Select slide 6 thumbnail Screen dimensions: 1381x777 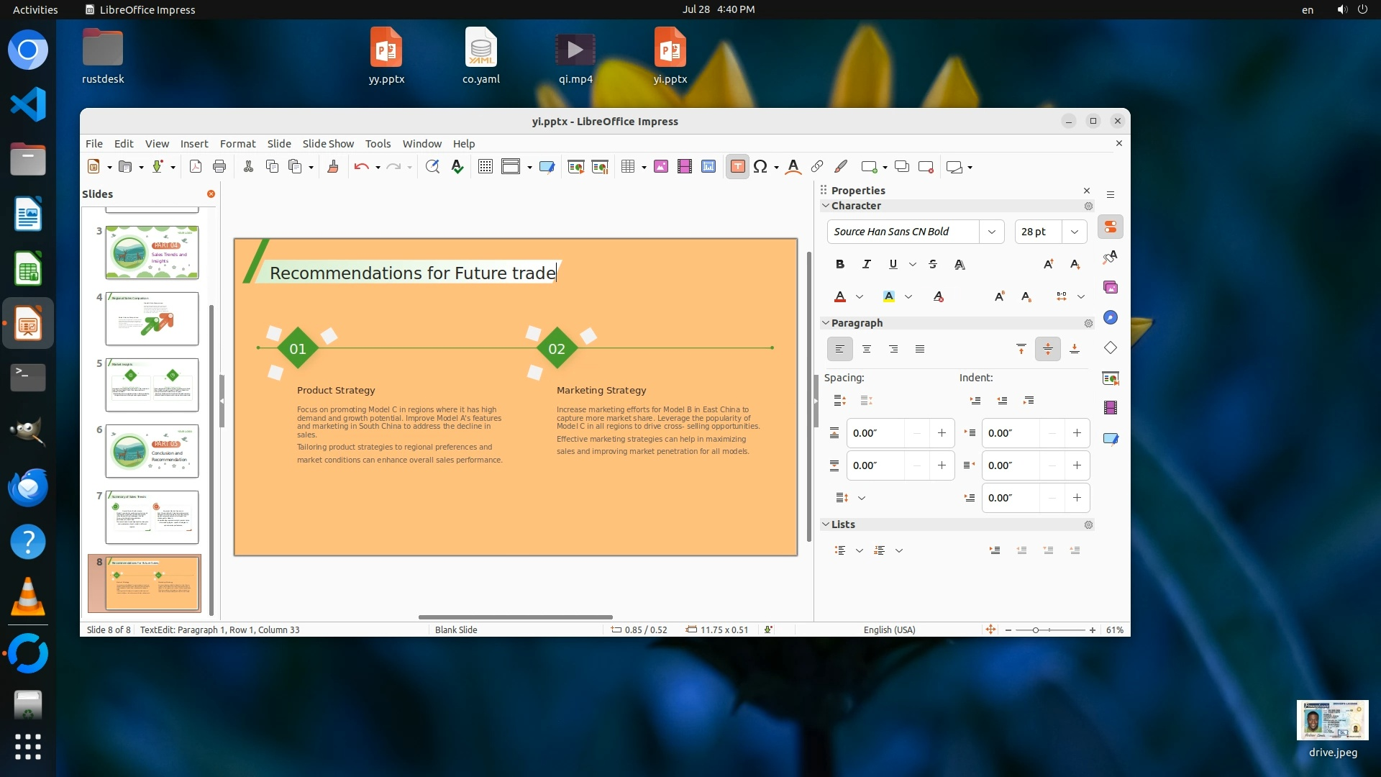point(152,451)
